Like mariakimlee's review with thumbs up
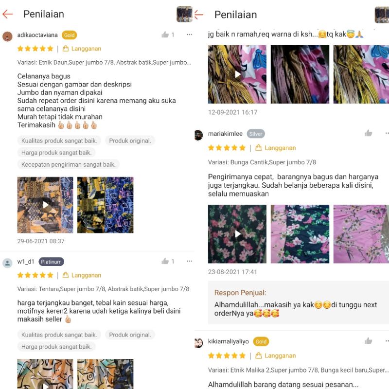 [369, 133]
